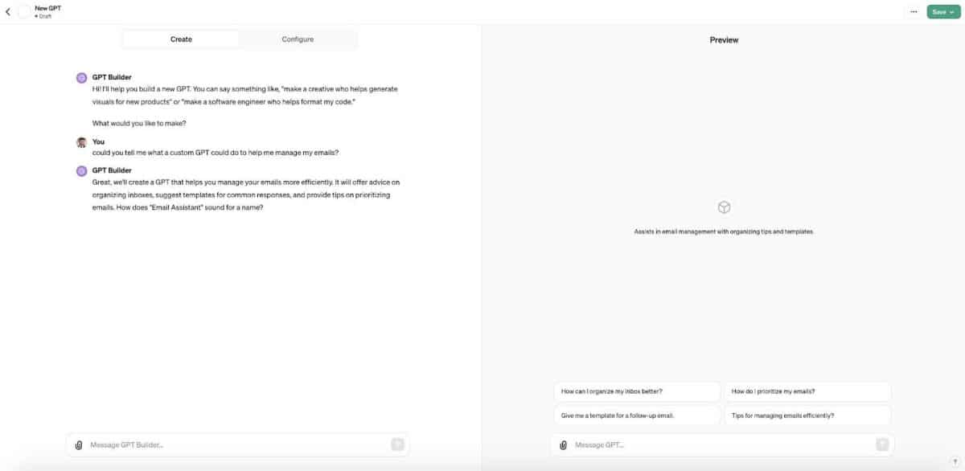The height and width of the screenshot is (471, 965).
Task: Switch to the Configure tab
Action: 298,39
